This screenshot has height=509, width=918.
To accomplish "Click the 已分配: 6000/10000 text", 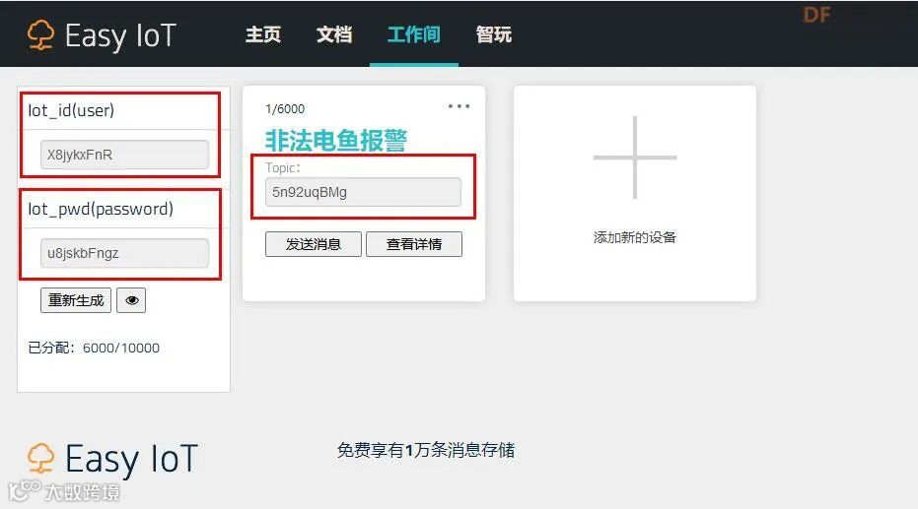I will point(94,348).
